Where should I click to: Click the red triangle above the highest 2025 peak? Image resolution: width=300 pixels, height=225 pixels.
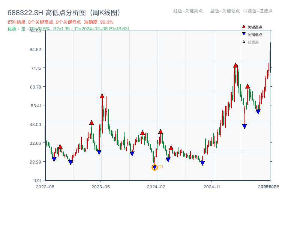(x=235, y=65)
